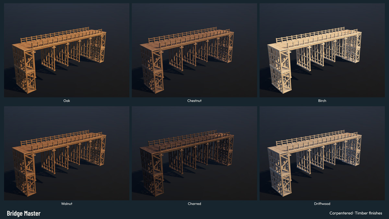
Task: Click the "Driftwood" caption label
Action: point(322,204)
